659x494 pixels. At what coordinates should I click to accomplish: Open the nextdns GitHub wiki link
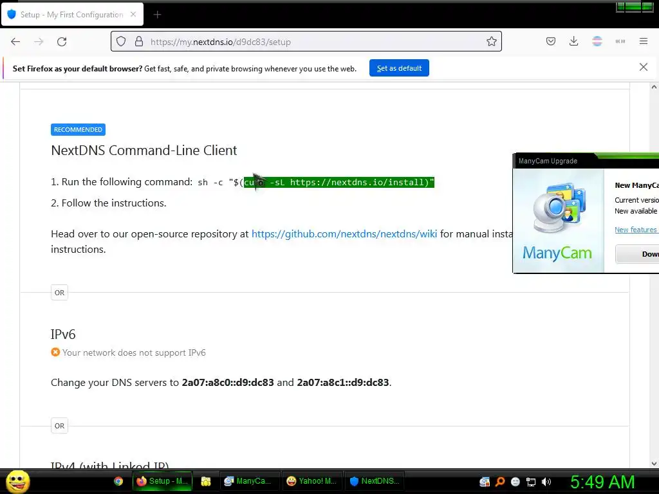click(x=344, y=234)
